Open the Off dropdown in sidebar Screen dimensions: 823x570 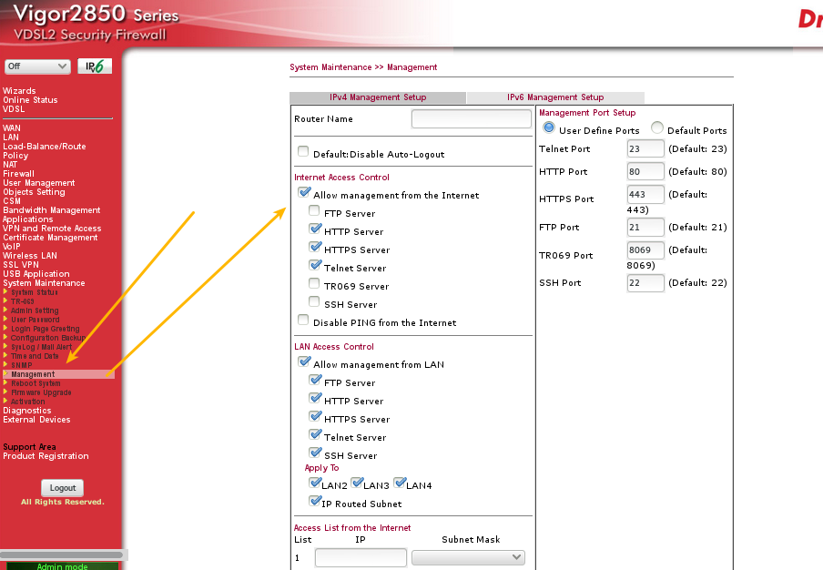37,66
